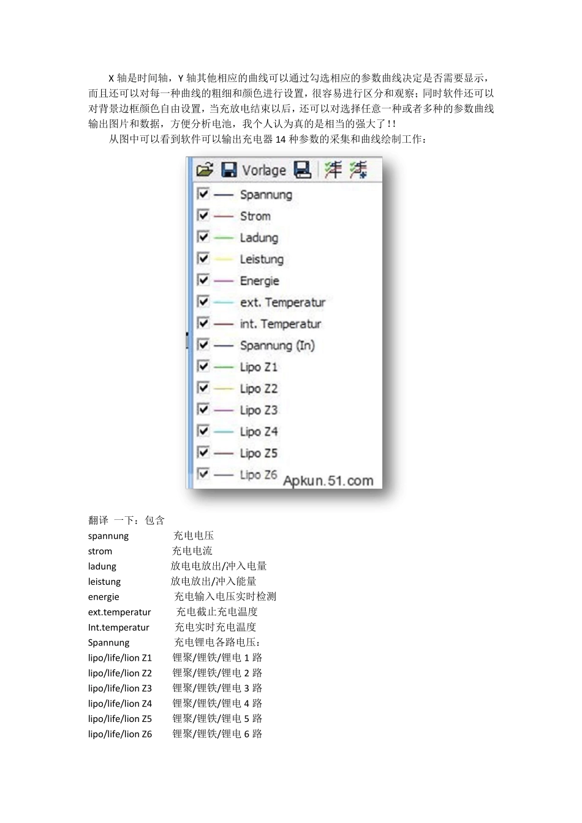Click lipo/life/lion Z4 in the translation list
Viewport: 582px width, 823px height.
click(119, 704)
